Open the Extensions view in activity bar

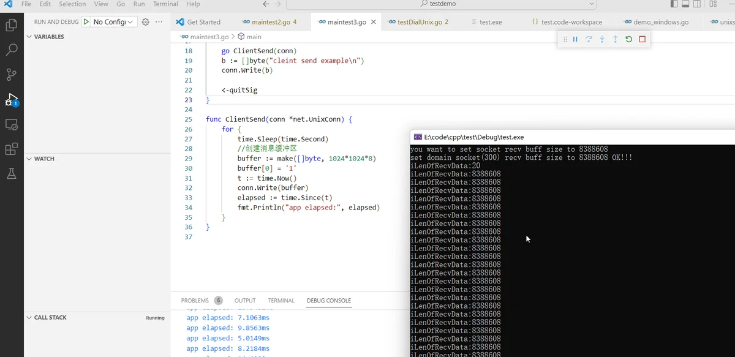tap(11, 149)
